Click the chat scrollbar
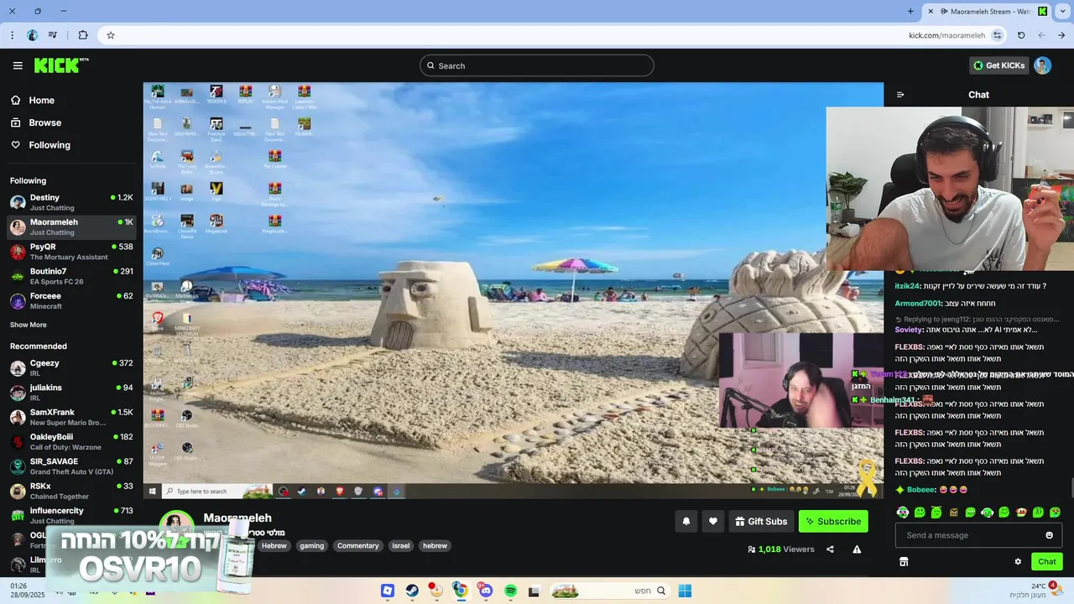 pyautogui.click(x=1071, y=487)
